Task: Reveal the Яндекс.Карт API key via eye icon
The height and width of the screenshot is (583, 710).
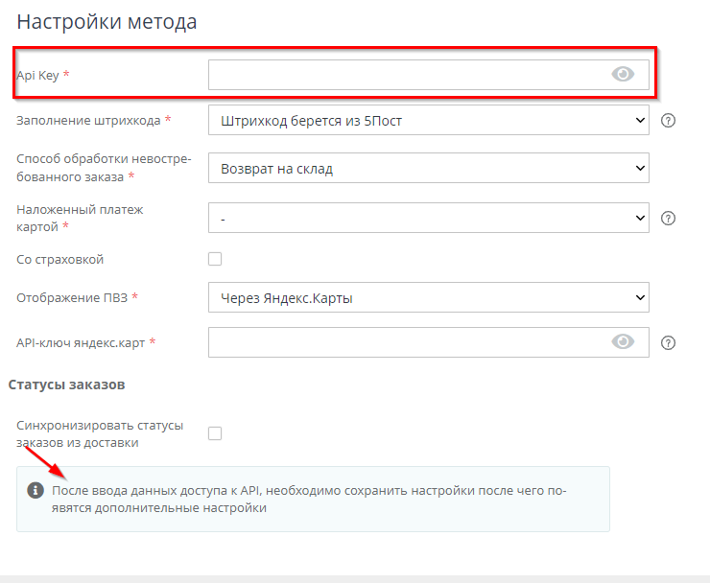Action: pos(623,342)
